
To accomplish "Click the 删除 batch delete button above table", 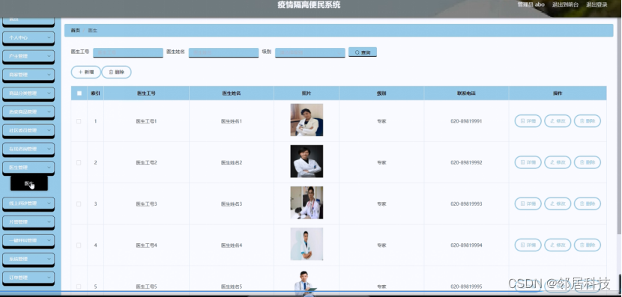I will coord(117,72).
